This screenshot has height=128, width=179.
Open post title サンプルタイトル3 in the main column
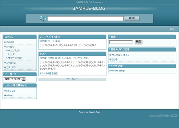click(x=49, y=37)
